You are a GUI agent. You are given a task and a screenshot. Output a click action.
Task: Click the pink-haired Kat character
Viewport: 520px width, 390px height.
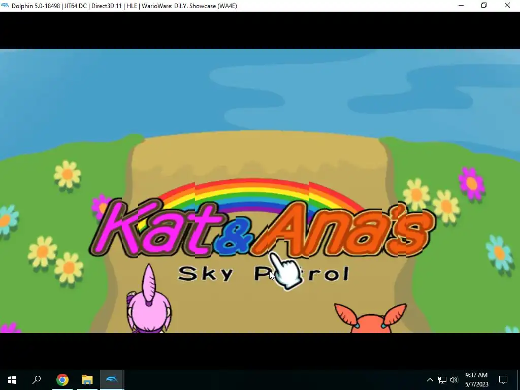click(x=149, y=299)
